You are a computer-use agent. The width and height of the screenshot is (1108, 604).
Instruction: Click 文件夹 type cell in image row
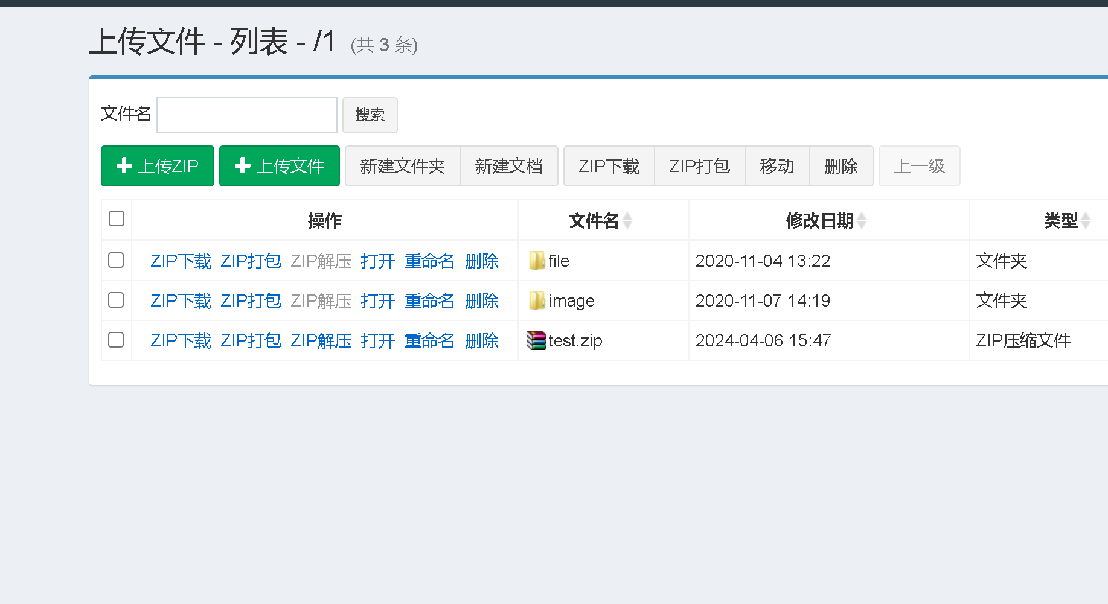click(1002, 300)
